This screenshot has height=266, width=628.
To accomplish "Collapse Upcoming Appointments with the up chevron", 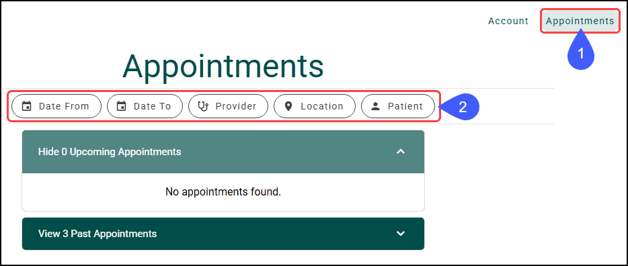I will coord(401,152).
